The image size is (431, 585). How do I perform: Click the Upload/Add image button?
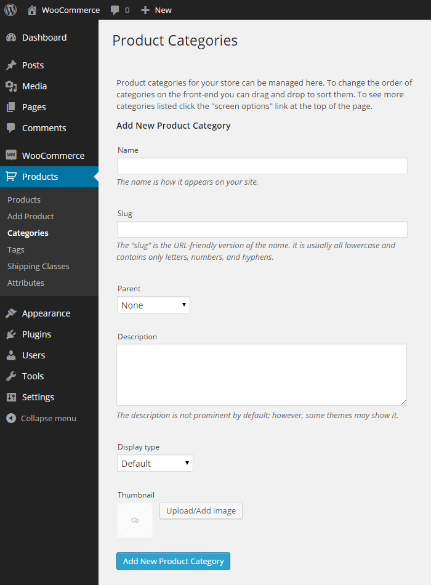(x=201, y=510)
